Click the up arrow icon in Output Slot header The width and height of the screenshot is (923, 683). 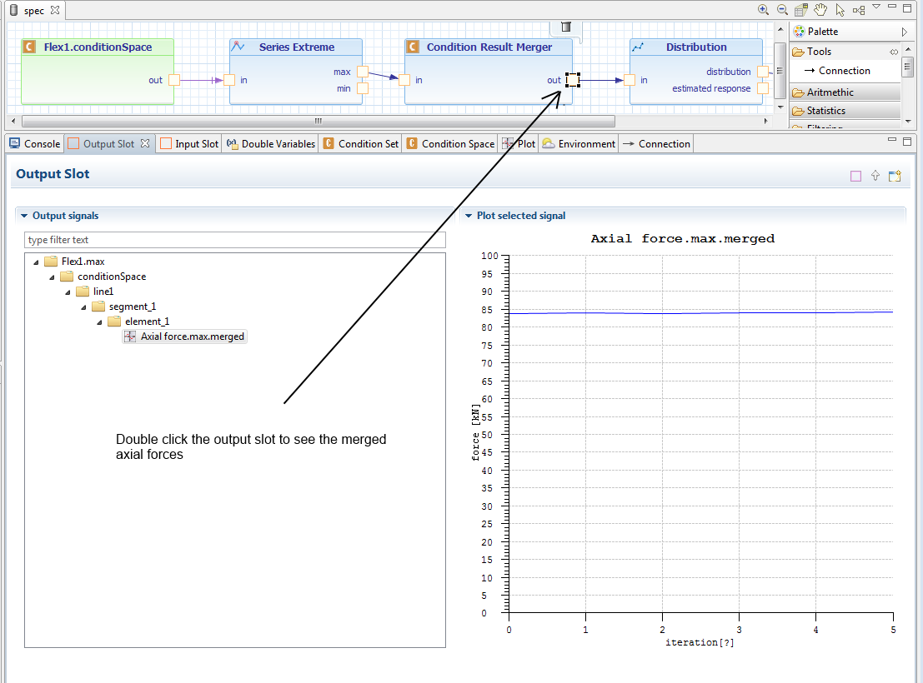coord(875,176)
